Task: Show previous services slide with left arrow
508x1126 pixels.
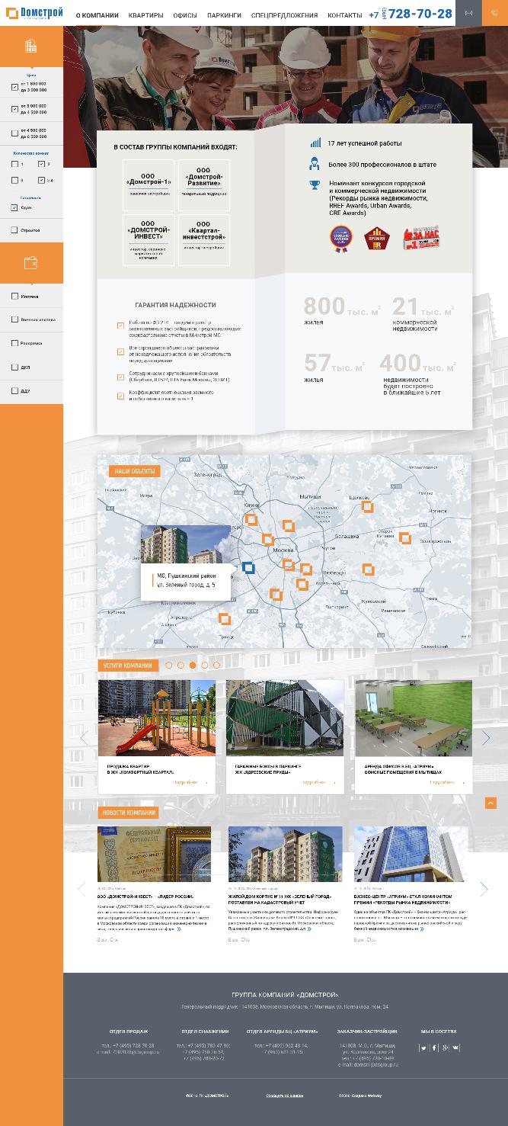Action: (84, 737)
